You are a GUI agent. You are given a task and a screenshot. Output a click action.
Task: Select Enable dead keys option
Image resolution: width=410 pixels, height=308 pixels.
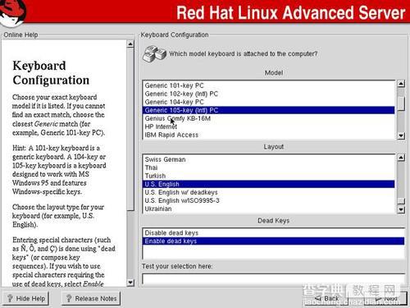point(273,241)
